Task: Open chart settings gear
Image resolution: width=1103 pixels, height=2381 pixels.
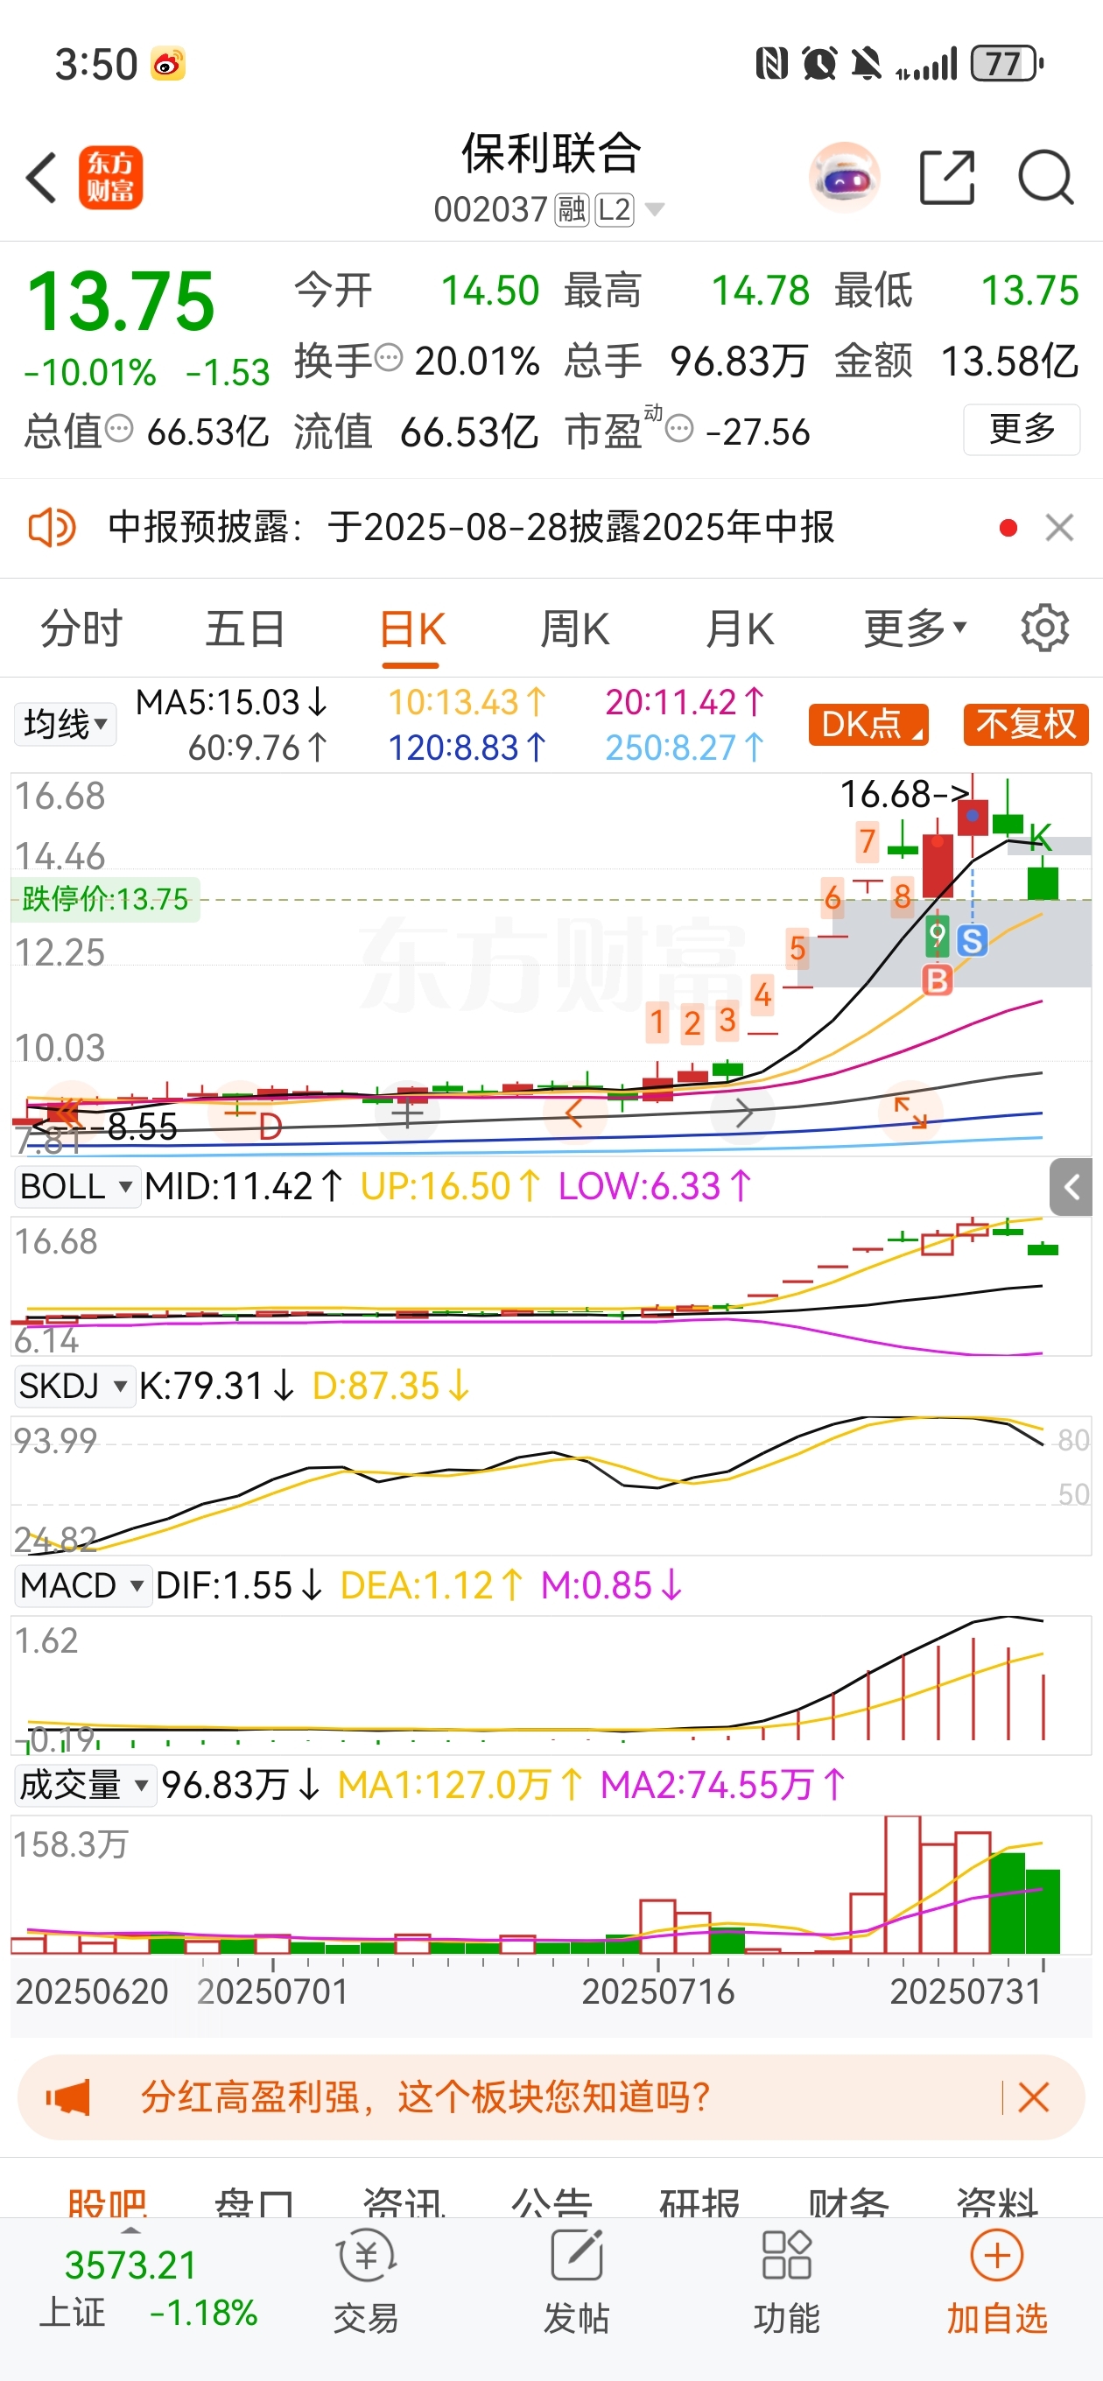Action: pos(1044,629)
